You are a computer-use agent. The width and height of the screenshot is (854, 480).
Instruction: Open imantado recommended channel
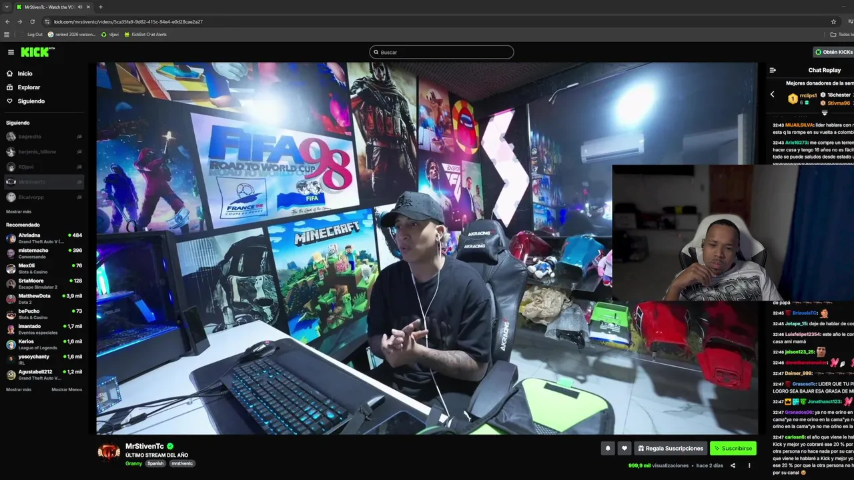tap(43, 329)
